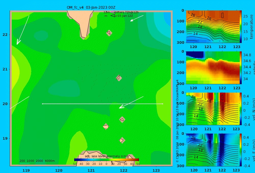Click the 18 contour label in temperature panel
Viewport: 255px width, 173px height.
click(x=200, y=26)
